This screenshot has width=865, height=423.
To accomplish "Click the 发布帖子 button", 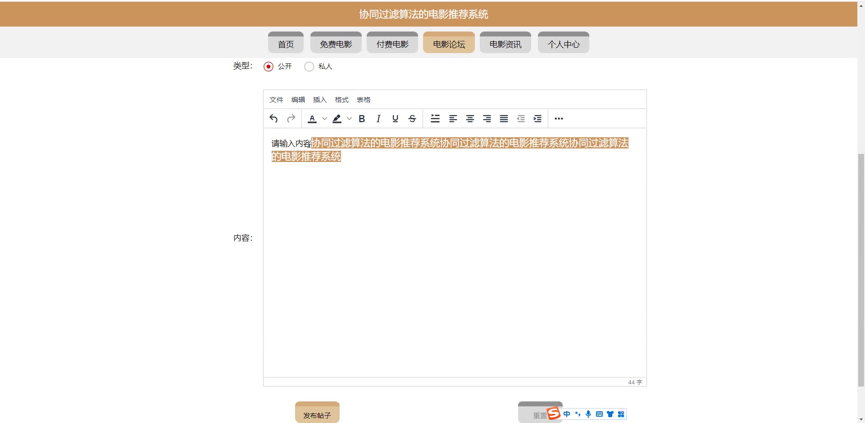I will [x=317, y=412].
